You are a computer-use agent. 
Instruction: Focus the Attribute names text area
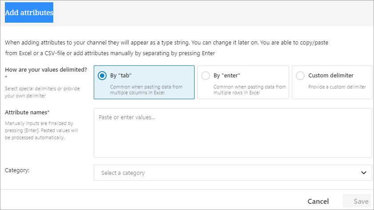point(232,133)
